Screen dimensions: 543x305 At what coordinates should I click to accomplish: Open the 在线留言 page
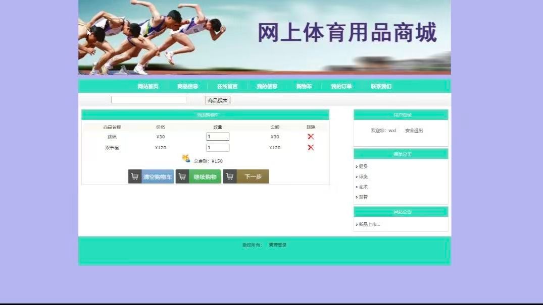(x=227, y=86)
